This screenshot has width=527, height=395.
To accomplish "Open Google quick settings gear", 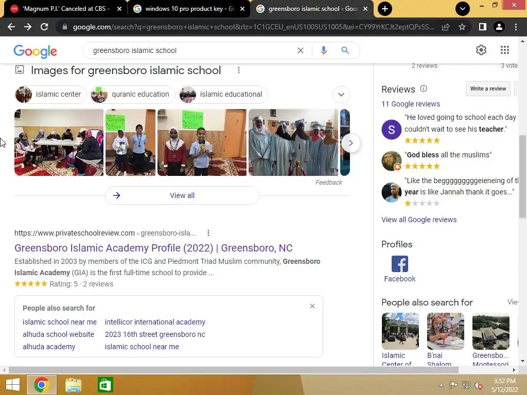I will tap(481, 50).
